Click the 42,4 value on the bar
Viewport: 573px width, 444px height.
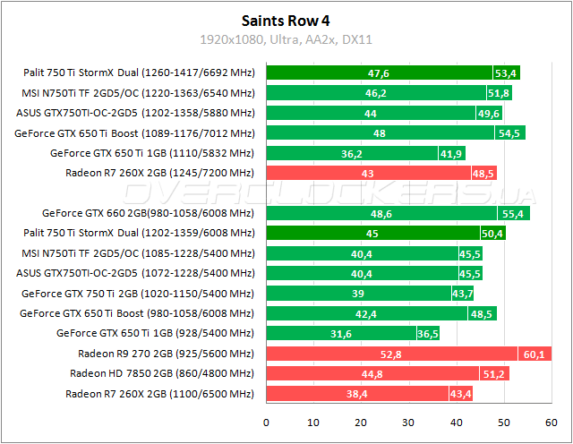(x=366, y=314)
